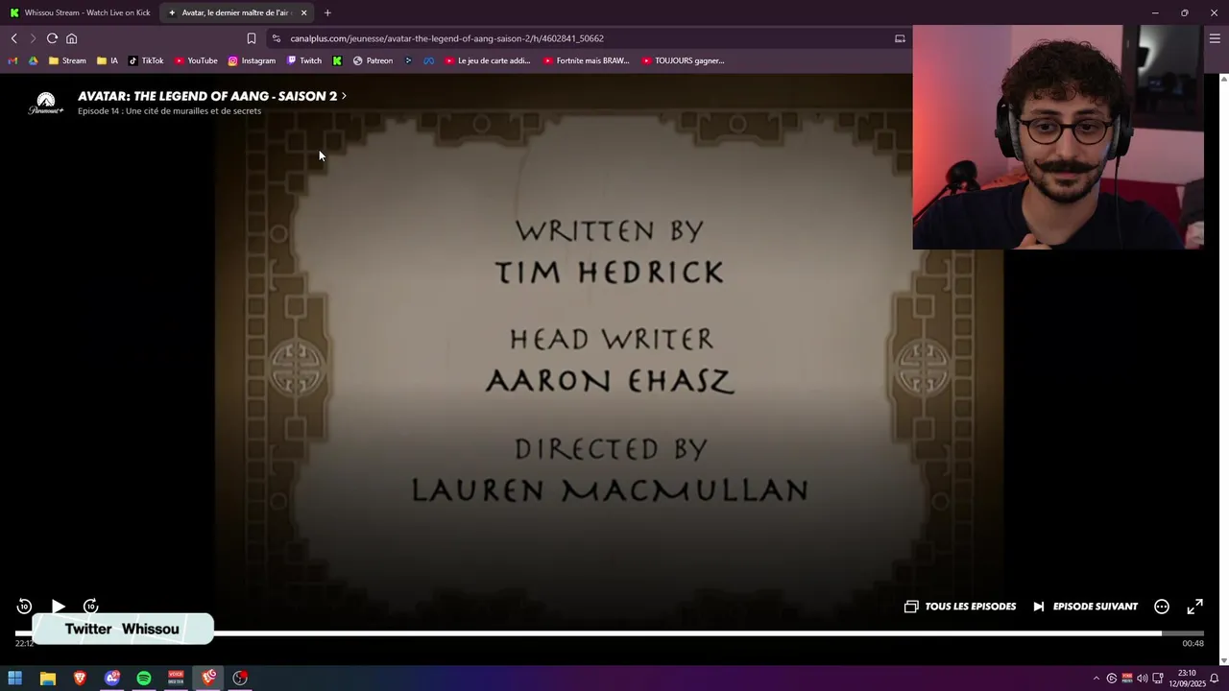Open the TikTok bookmark
1229x691 pixels.
click(x=146, y=60)
